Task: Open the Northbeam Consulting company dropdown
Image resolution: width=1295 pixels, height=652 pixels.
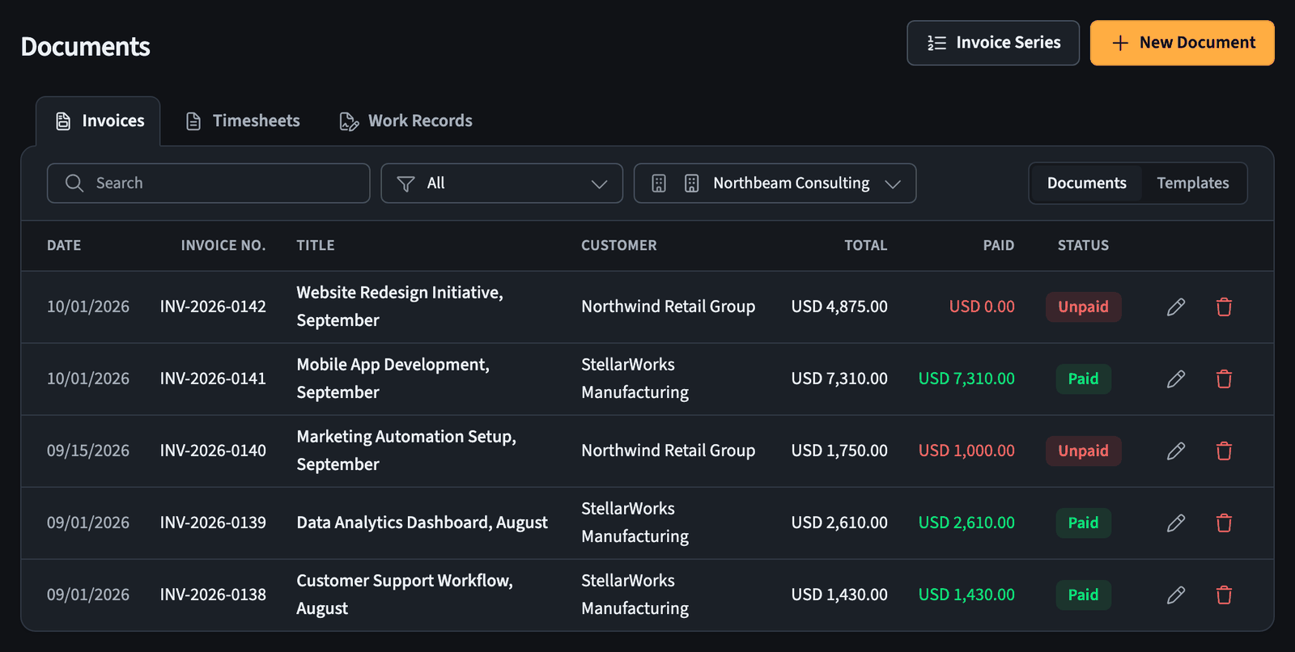Action: coord(775,184)
